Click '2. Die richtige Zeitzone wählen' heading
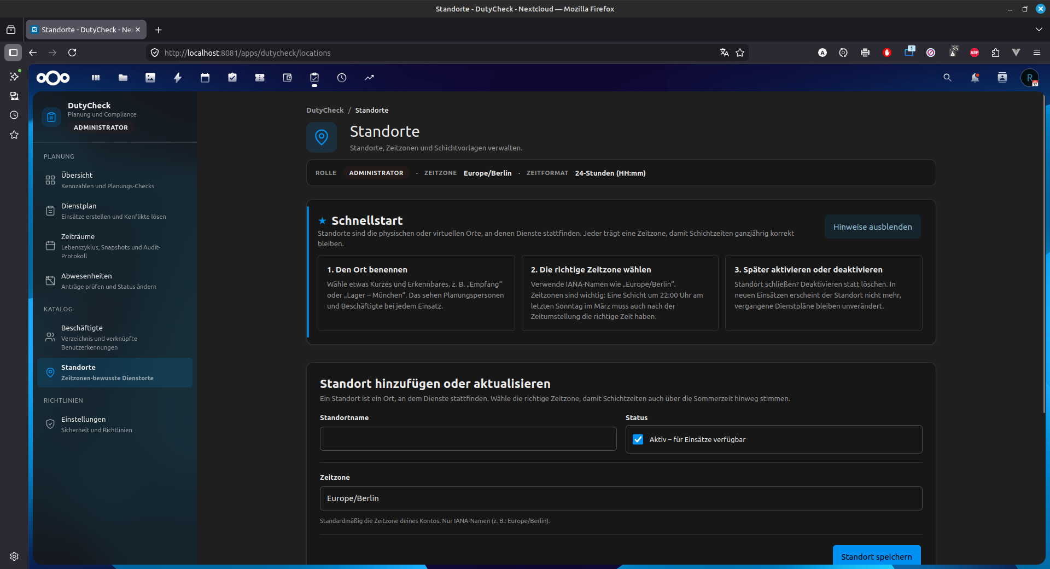 coord(591,270)
